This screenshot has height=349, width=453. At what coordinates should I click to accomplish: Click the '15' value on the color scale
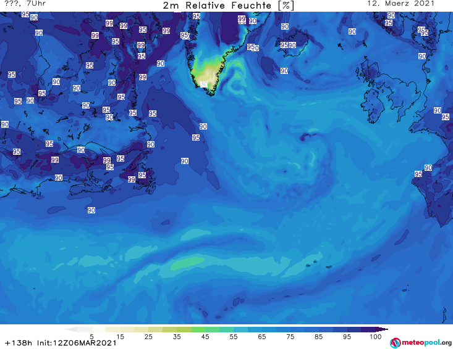[120, 337]
